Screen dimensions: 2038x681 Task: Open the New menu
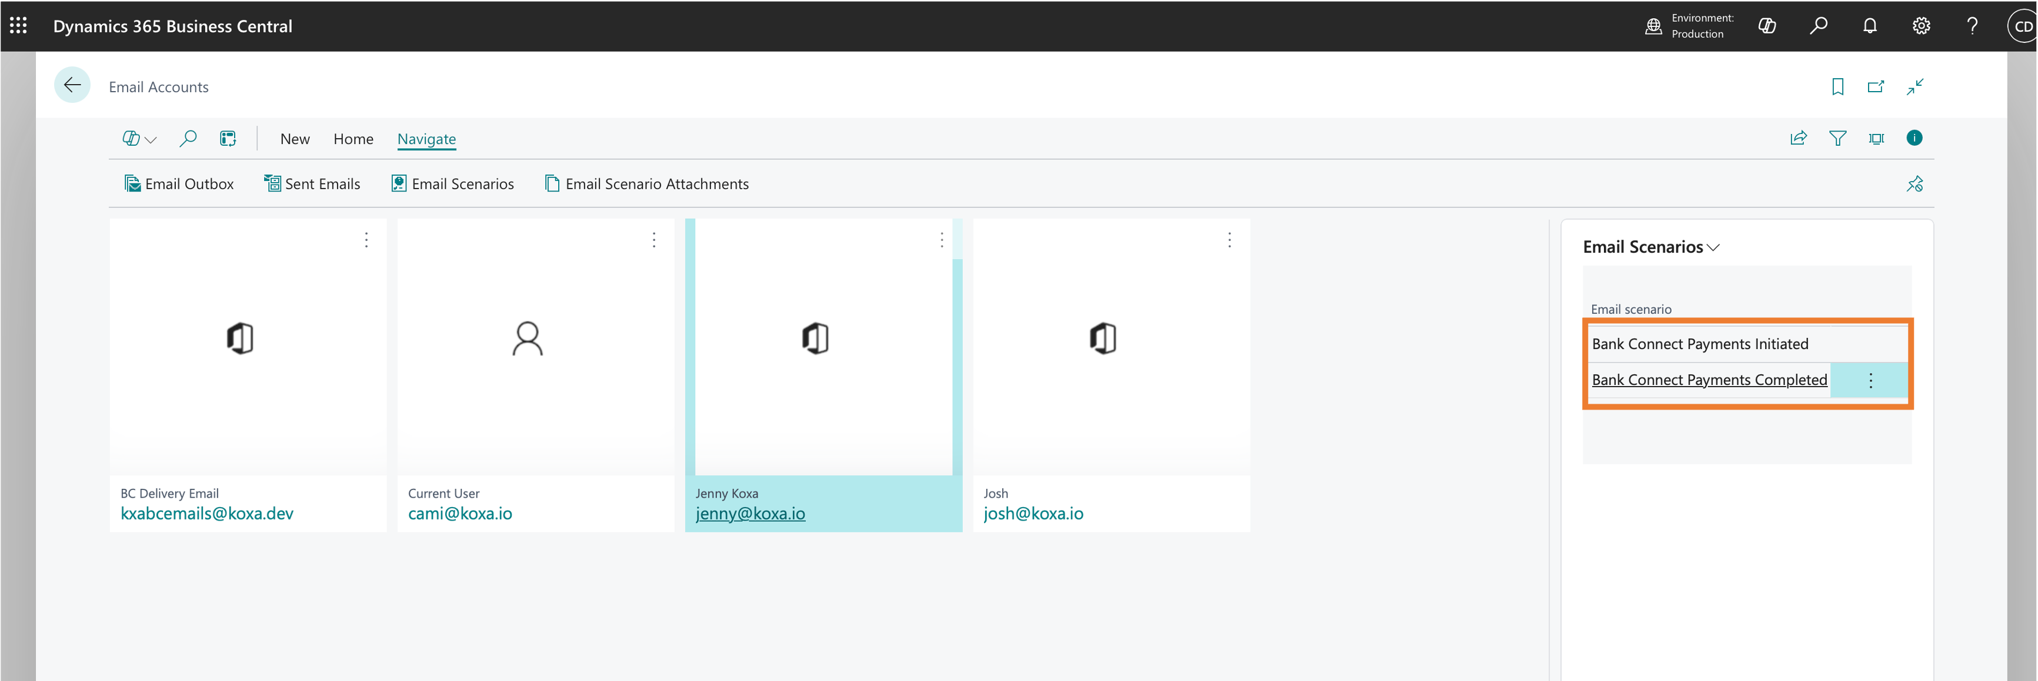tap(295, 139)
